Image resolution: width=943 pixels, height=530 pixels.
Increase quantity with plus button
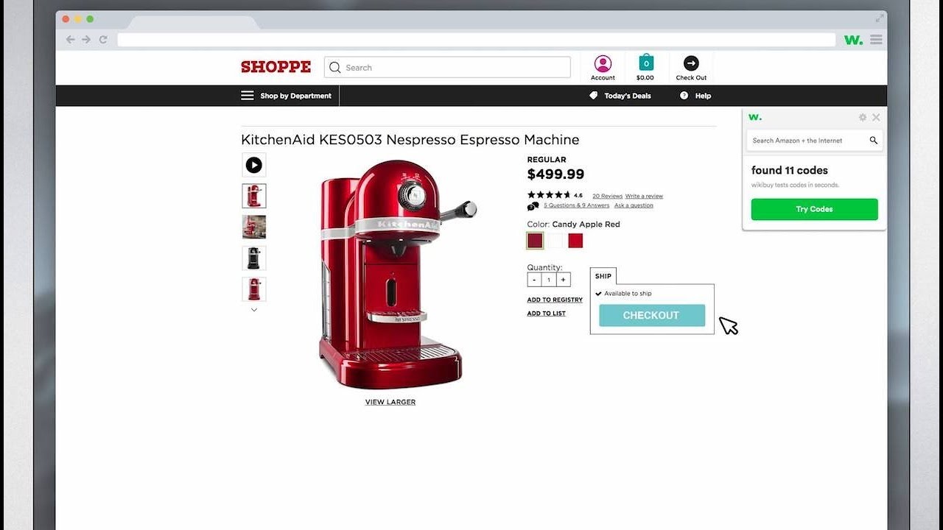click(x=563, y=280)
